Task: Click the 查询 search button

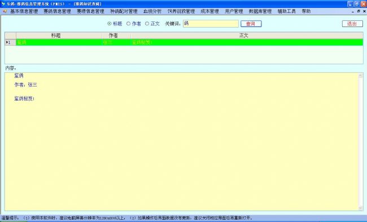Action: pyautogui.click(x=251, y=24)
